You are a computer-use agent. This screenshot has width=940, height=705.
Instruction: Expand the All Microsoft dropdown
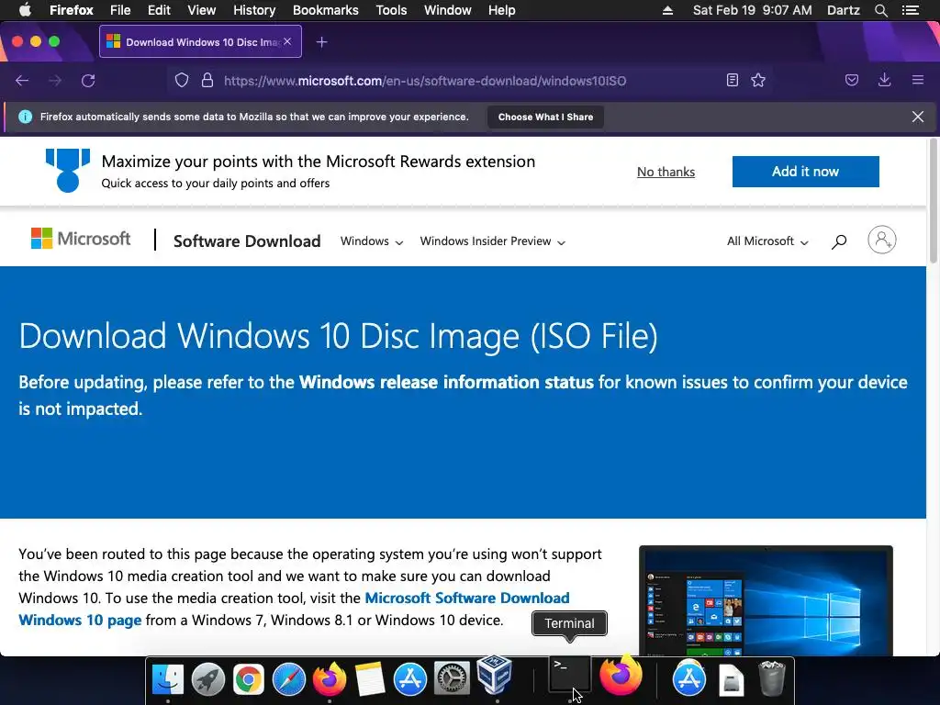pyautogui.click(x=768, y=241)
